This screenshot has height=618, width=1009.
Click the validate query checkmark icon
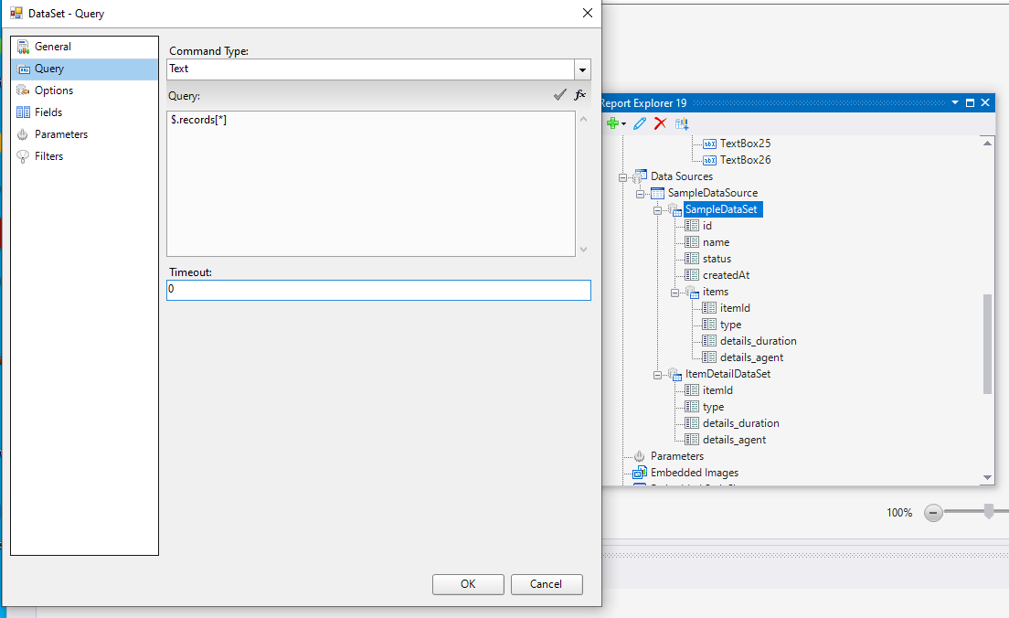[559, 95]
